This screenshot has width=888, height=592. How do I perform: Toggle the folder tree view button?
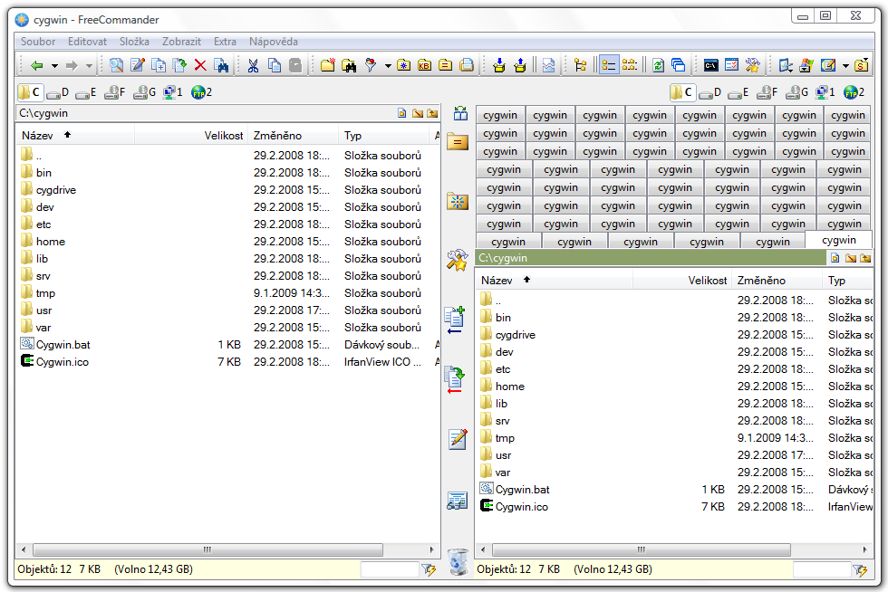[581, 66]
